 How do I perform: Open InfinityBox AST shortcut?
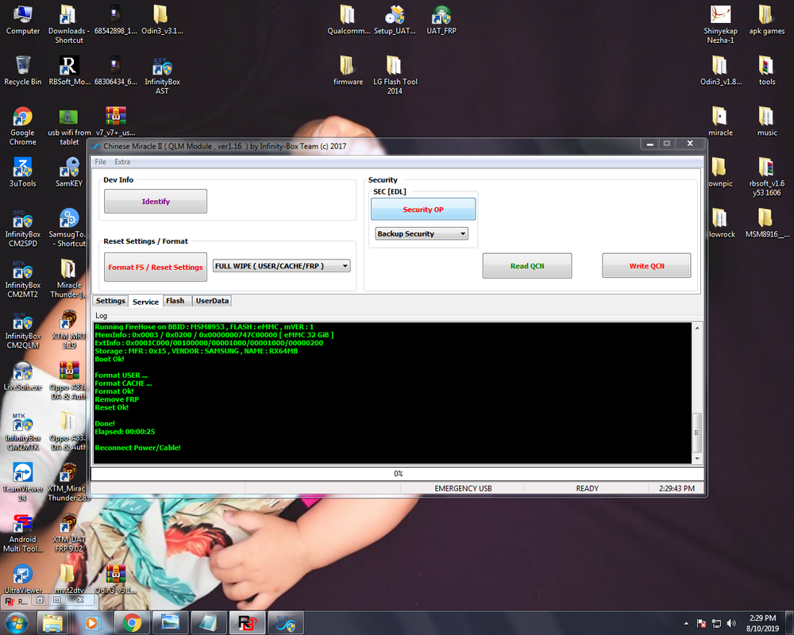pyautogui.click(x=162, y=75)
